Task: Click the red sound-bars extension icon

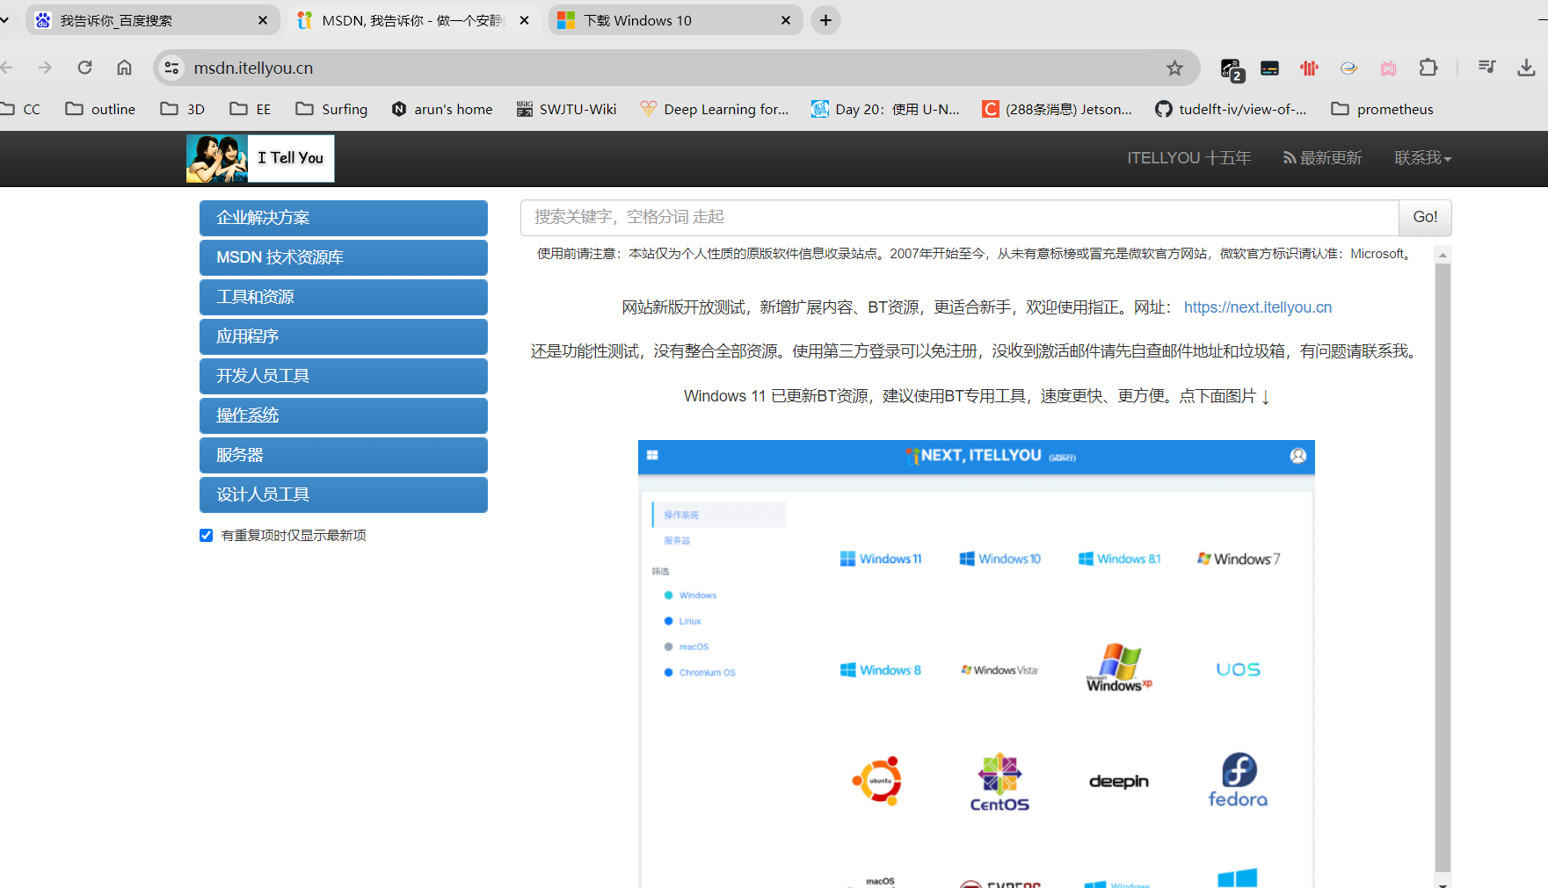Action: [1309, 68]
